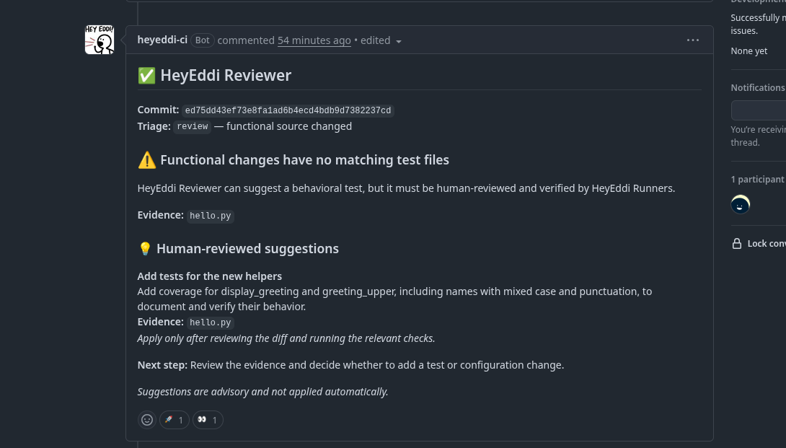Image resolution: width=786 pixels, height=448 pixels.
Task: Select the commit hash code text
Action: (x=288, y=110)
